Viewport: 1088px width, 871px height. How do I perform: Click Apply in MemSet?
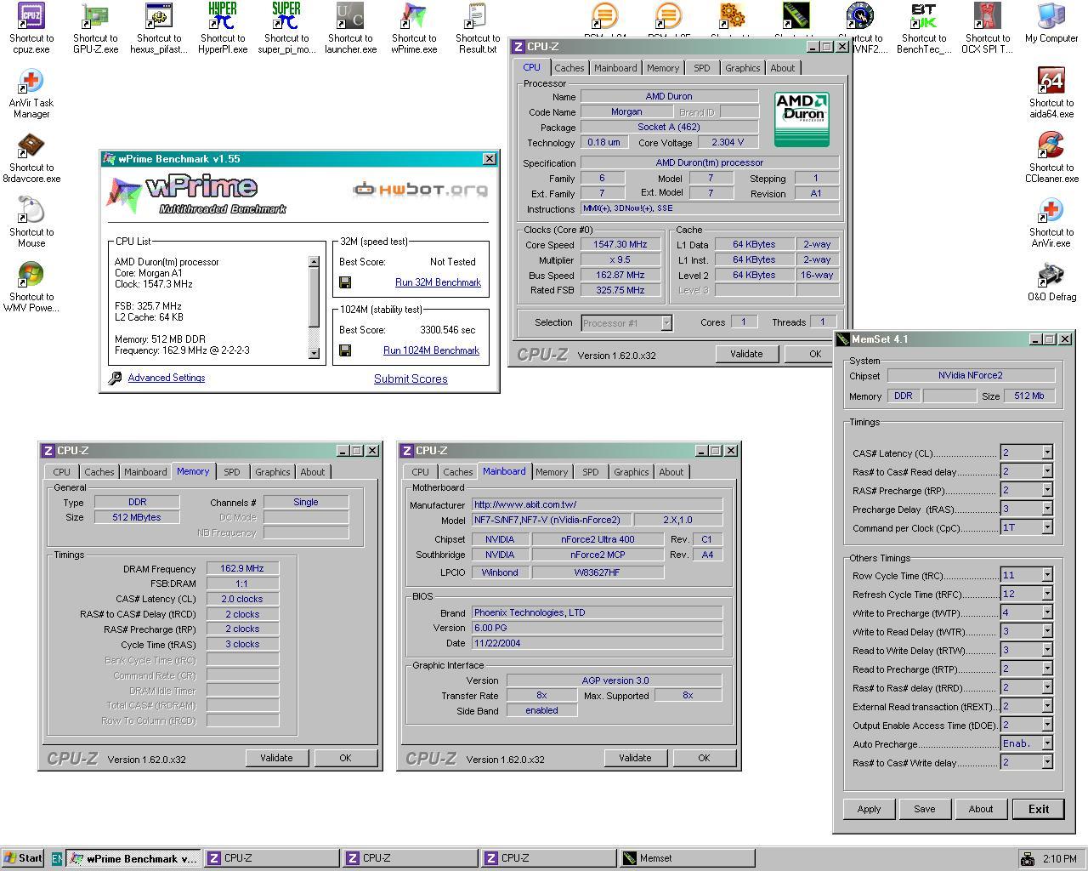coord(869,809)
